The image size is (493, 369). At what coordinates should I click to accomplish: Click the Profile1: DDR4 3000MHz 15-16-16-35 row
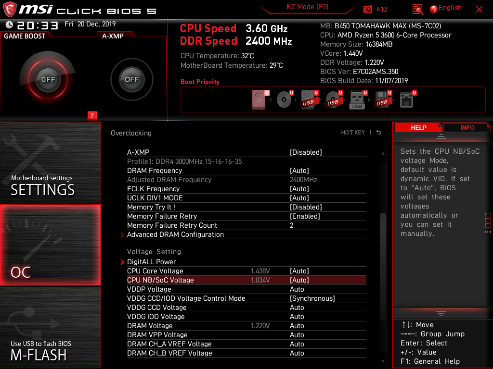[246, 161]
